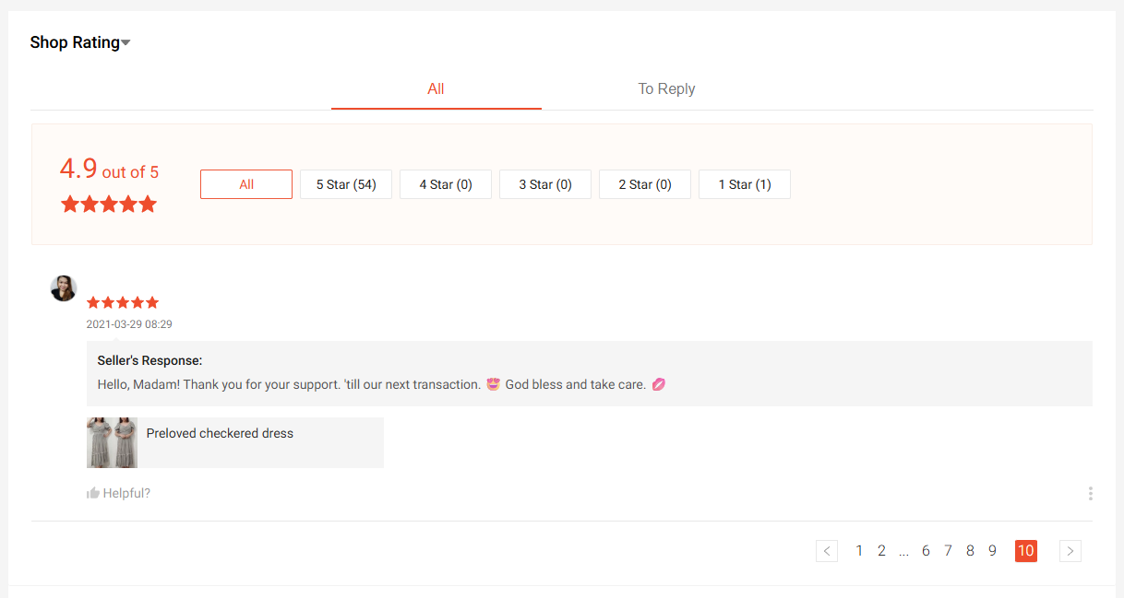This screenshot has width=1124, height=598.
Task: Click the reviewer's profile avatar
Action: click(x=64, y=288)
